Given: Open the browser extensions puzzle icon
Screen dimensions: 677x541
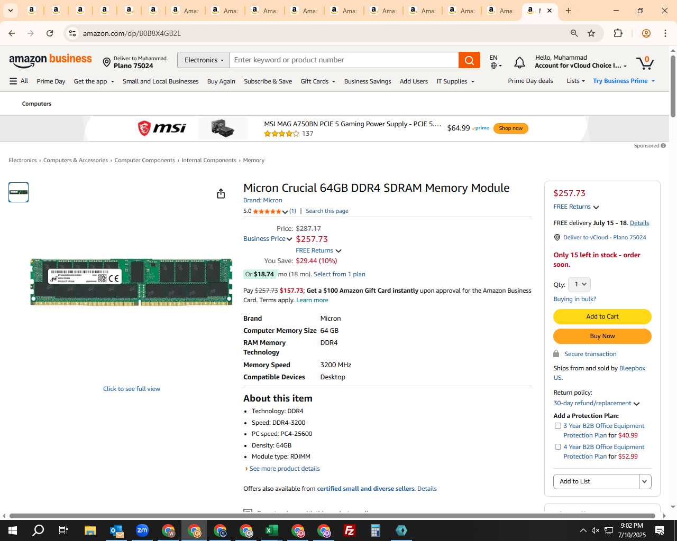Looking at the screenshot, I should (x=618, y=33).
